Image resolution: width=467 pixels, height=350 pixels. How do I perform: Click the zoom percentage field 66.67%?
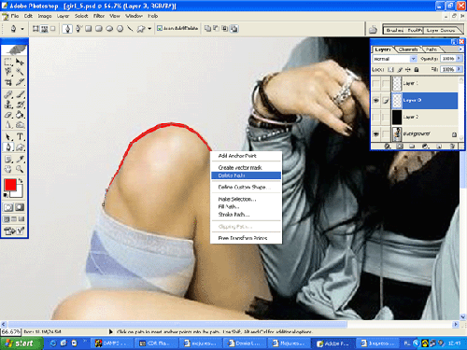pyautogui.click(x=10, y=331)
